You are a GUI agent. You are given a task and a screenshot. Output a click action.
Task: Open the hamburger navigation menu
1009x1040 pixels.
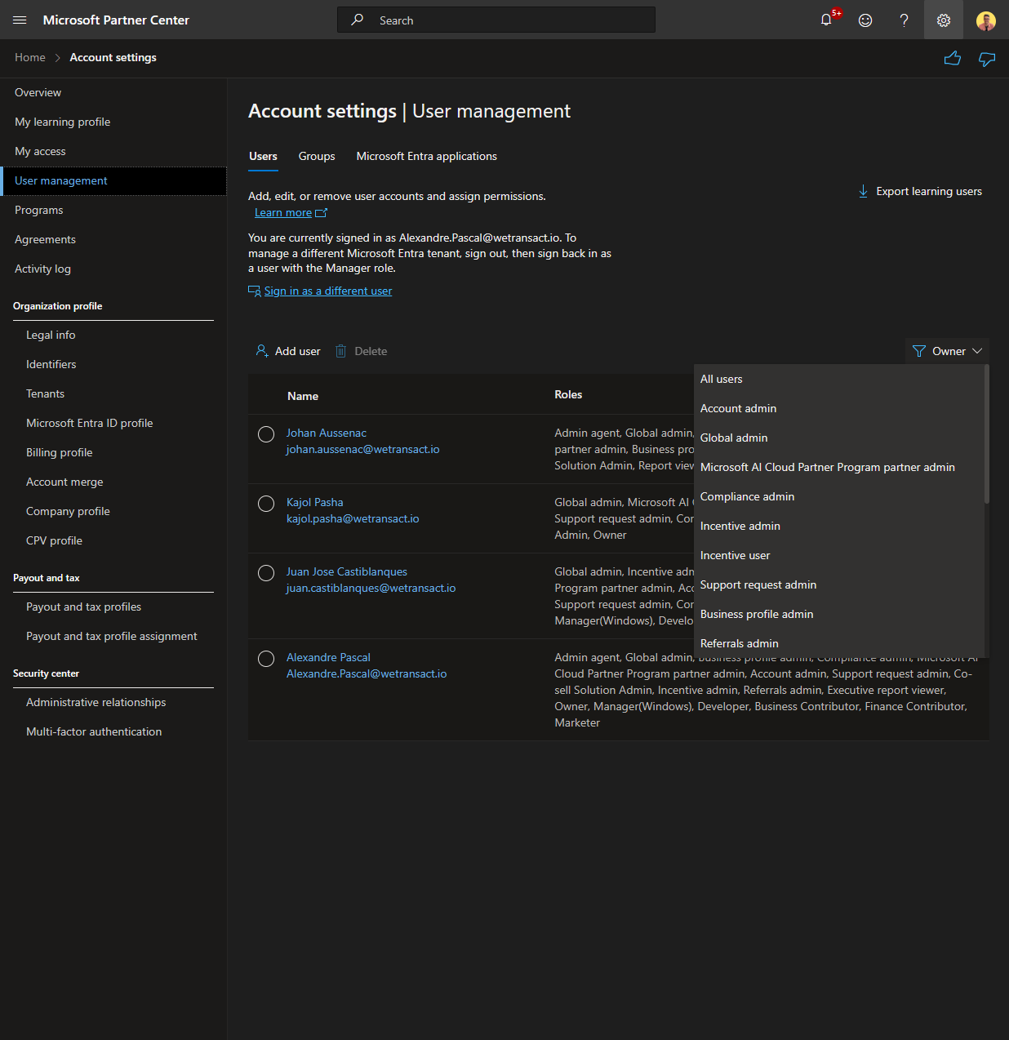pos(20,20)
